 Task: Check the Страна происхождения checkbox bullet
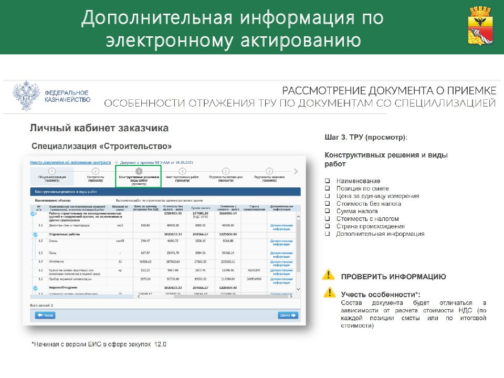point(327,226)
